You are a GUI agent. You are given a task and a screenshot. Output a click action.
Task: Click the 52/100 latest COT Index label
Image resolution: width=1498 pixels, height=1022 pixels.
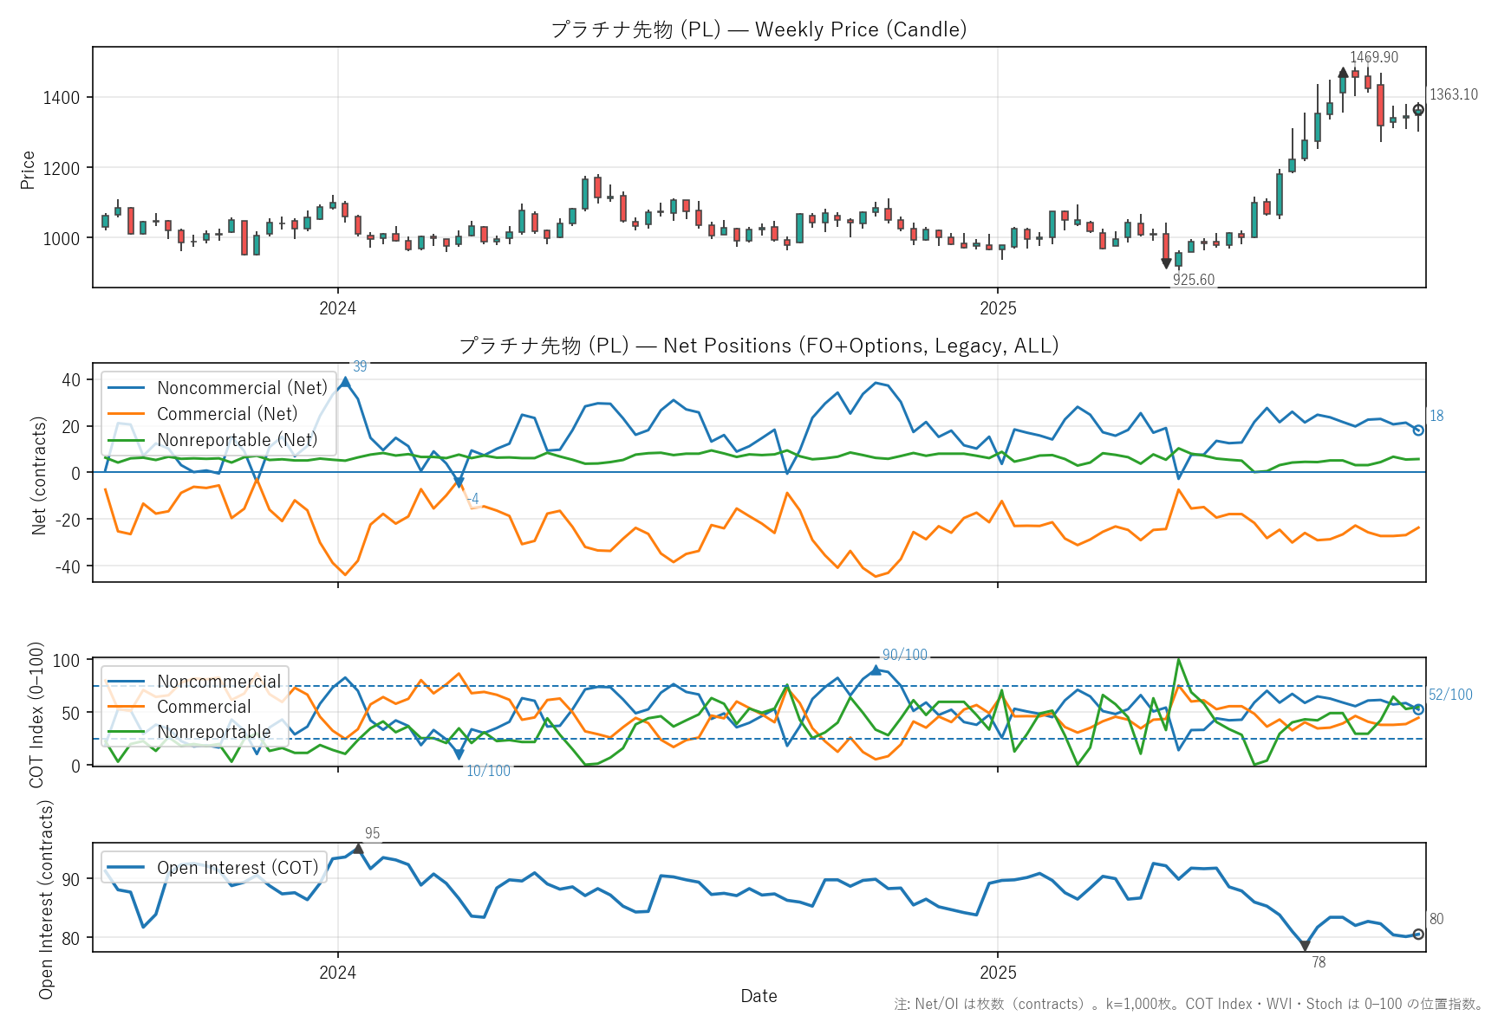coord(1450,695)
